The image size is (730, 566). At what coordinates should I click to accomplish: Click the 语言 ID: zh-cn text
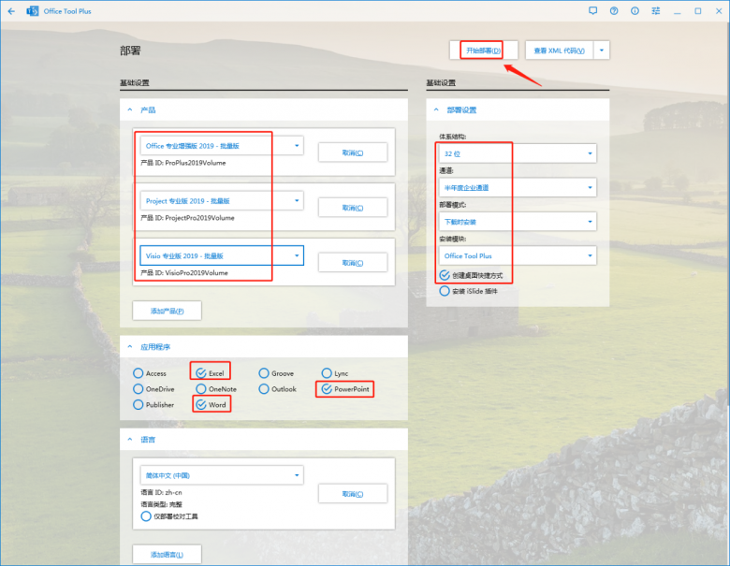pos(162,492)
